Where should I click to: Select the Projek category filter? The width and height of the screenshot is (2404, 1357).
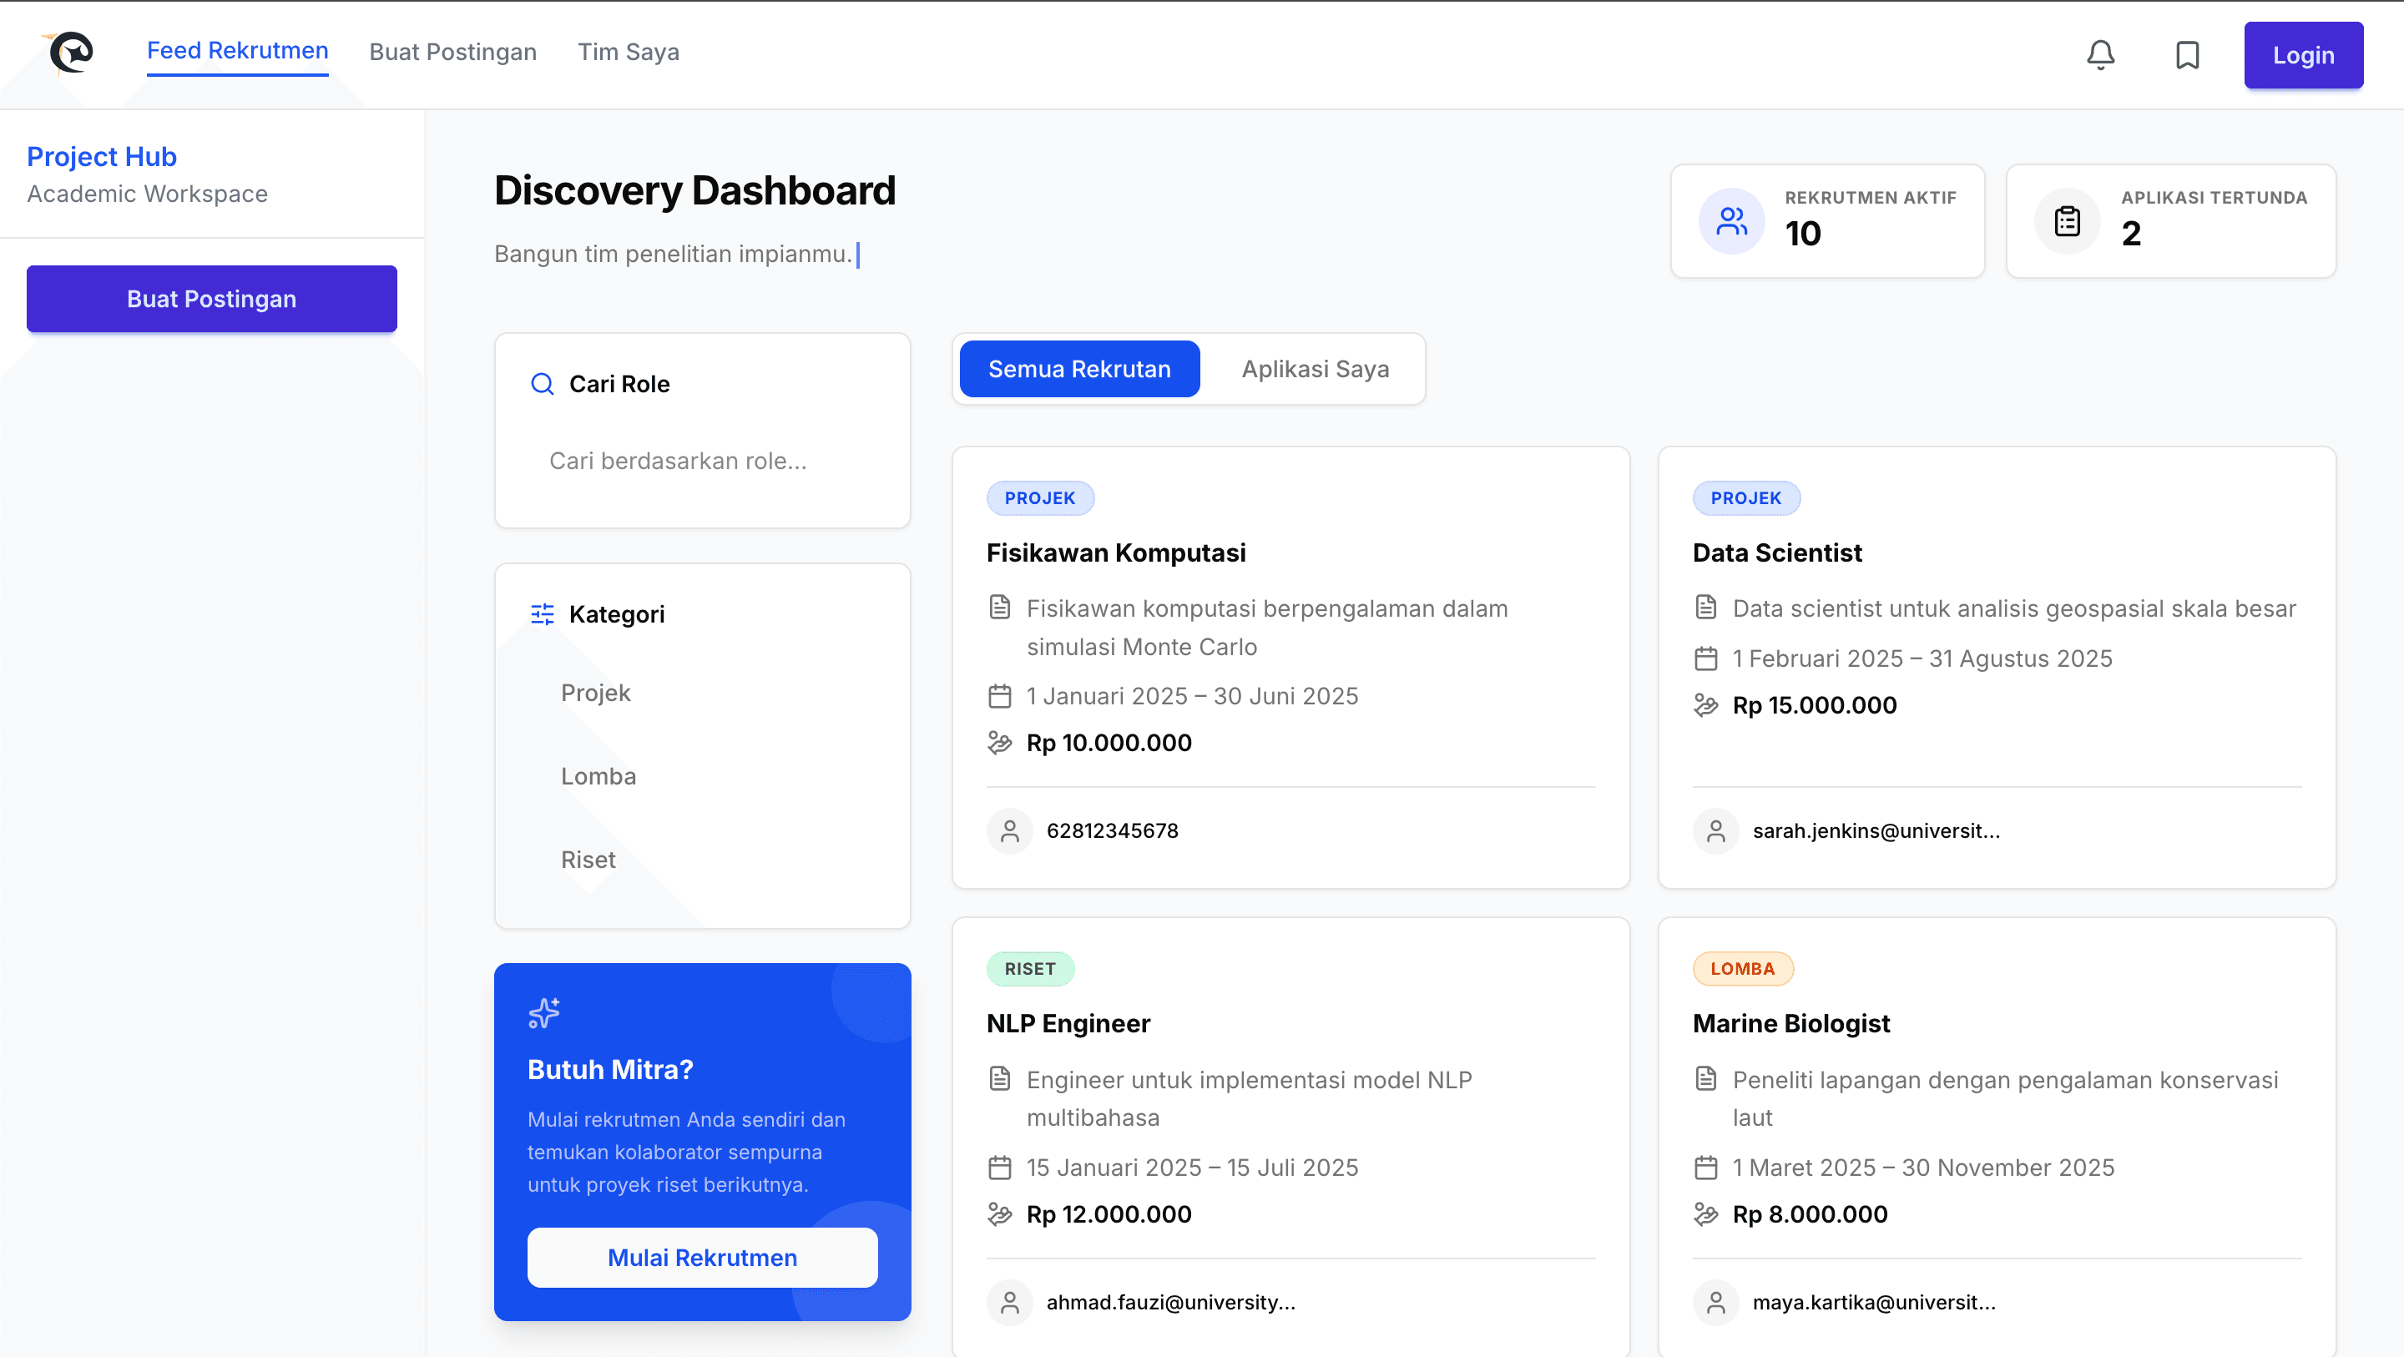(x=595, y=693)
